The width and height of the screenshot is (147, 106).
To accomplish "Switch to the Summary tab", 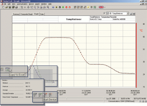I will 16,14.
